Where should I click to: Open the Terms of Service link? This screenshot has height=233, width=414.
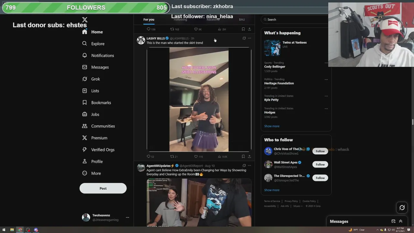click(272, 201)
